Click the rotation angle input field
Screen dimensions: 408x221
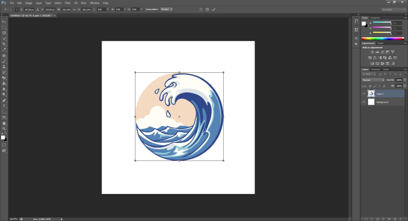point(102,10)
